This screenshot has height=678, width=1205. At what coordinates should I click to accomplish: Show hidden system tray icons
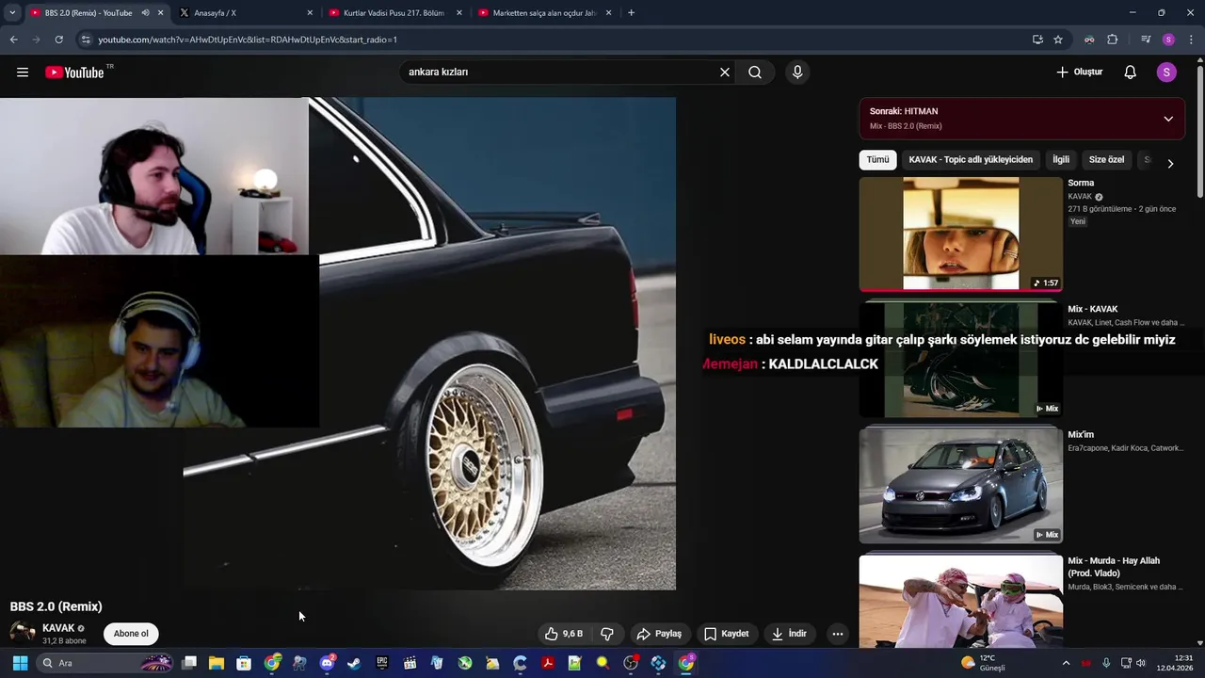(1066, 663)
